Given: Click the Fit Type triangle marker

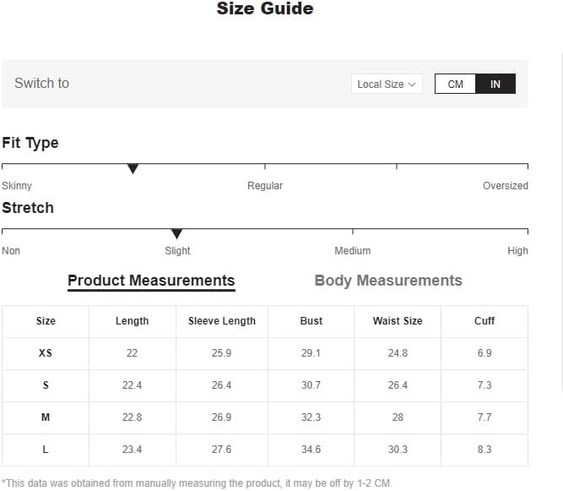Looking at the screenshot, I should click(x=133, y=168).
